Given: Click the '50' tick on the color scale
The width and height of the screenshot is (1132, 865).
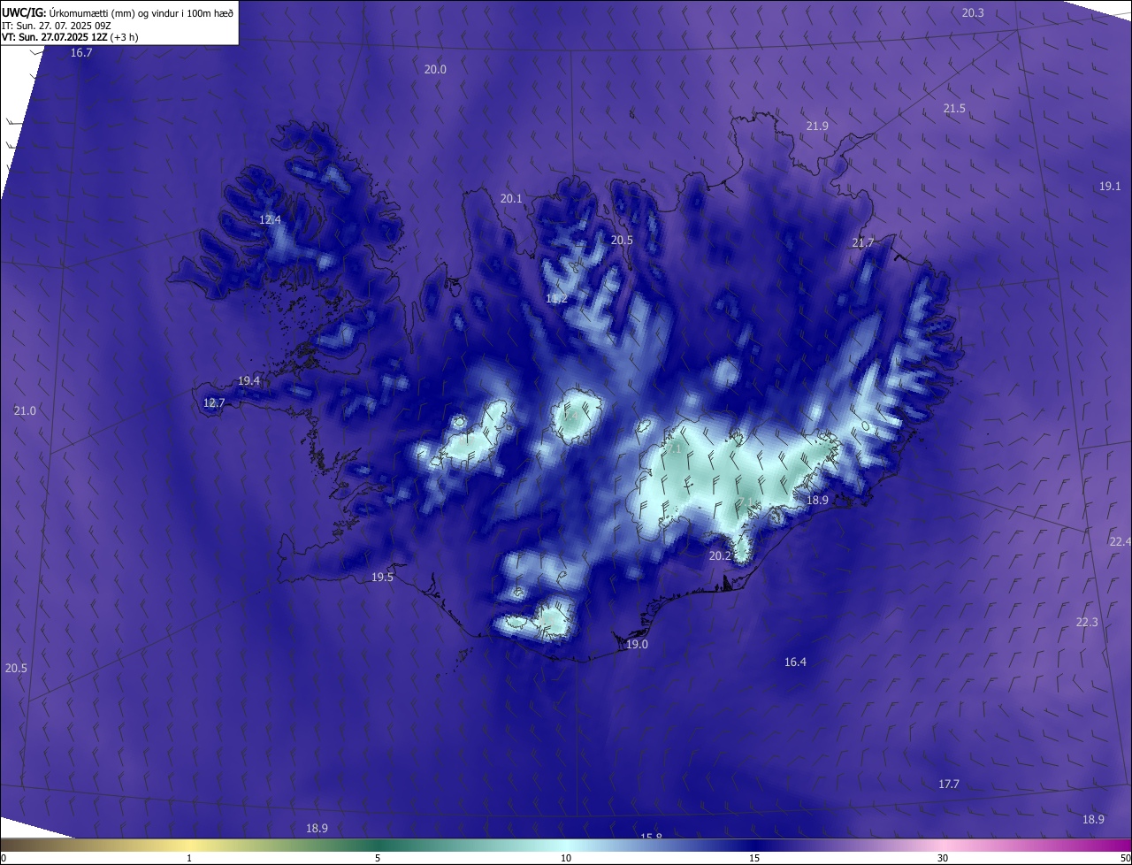Looking at the screenshot, I should coord(1125,859).
